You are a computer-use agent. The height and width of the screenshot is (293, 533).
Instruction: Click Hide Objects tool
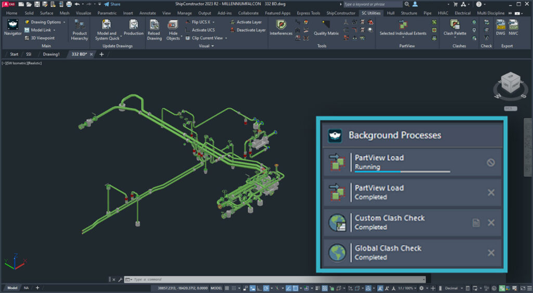click(x=173, y=30)
